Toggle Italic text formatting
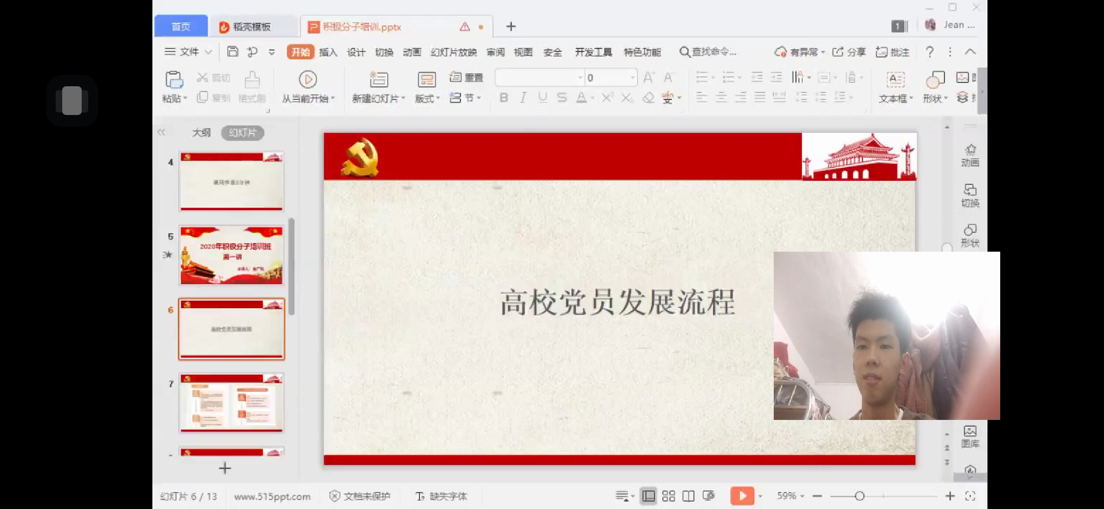This screenshot has height=509, width=1104. (523, 98)
